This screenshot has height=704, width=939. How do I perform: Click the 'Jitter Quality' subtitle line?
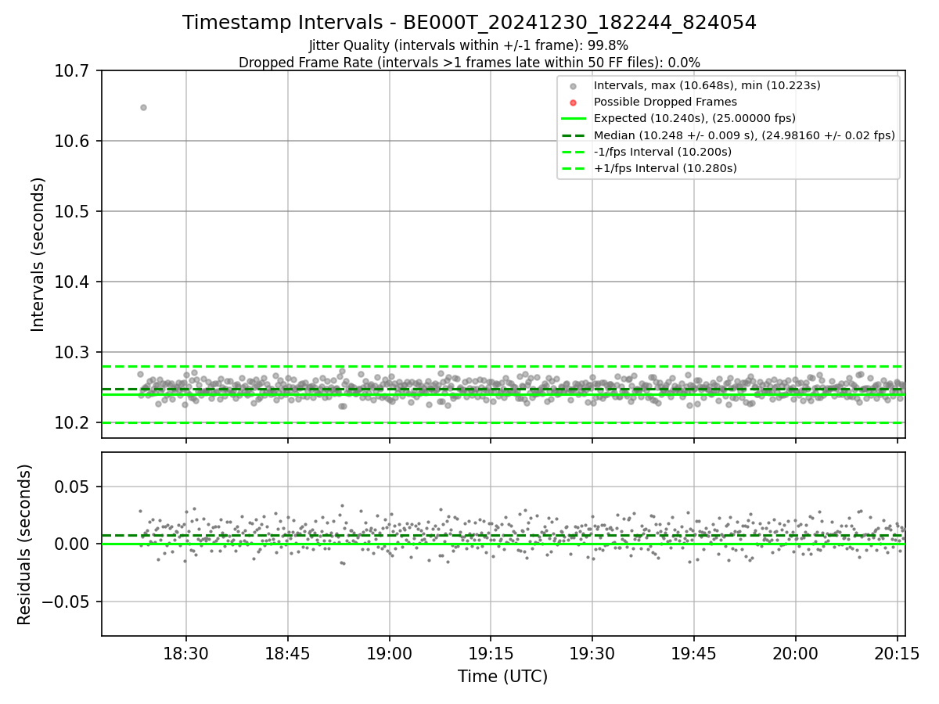[469, 45]
